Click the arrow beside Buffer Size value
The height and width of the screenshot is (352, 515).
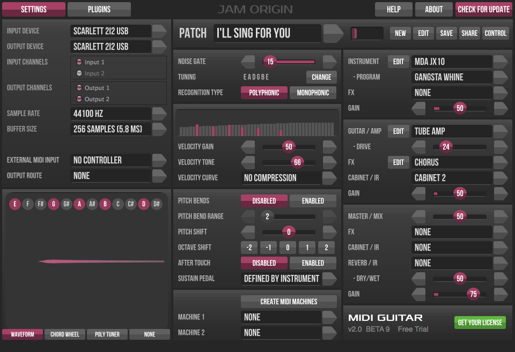coord(159,129)
